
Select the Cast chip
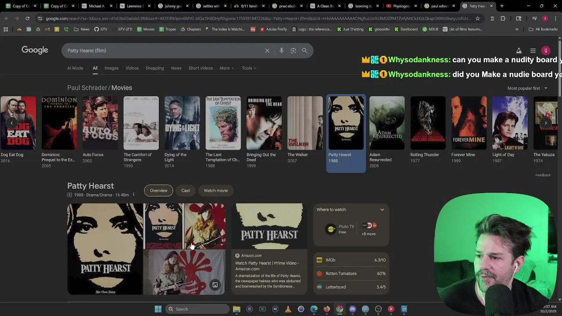185,190
